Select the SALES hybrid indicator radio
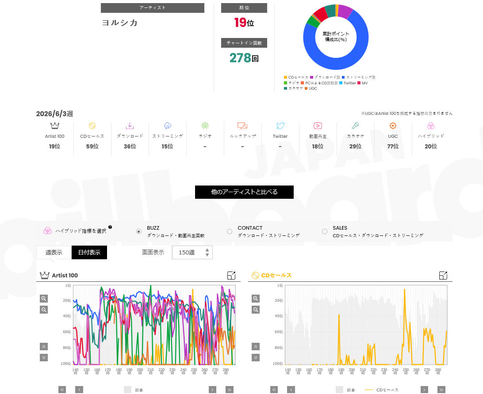483x394 pixels. pos(325,231)
